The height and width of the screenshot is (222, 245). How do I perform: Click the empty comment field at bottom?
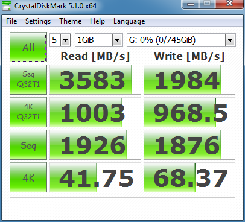point(122,206)
